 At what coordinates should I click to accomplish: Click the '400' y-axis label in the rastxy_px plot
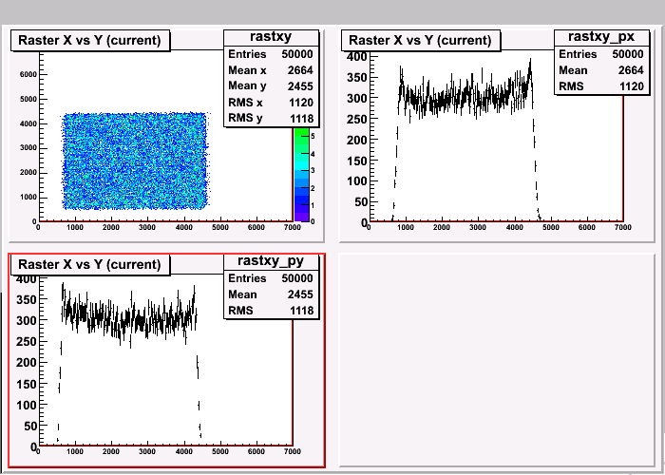(356, 56)
